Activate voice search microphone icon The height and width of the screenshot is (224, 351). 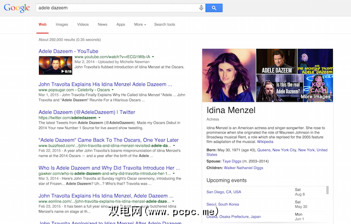tap(201, 8)
